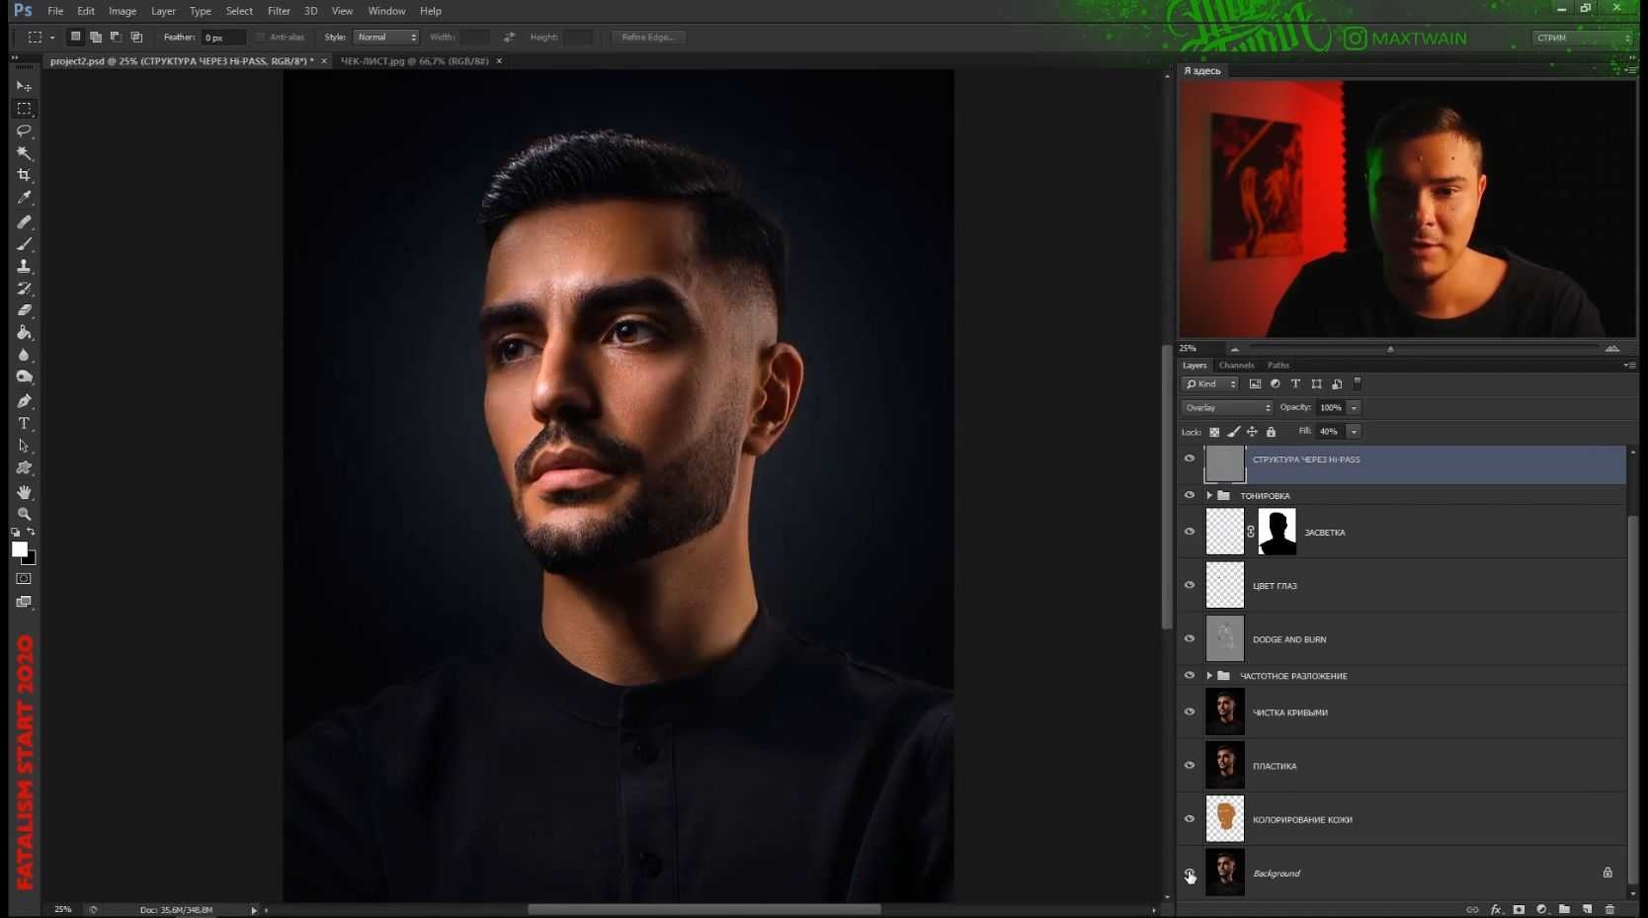Hide the ЧАСТОТНОЕ РАЗЛОЖЕНИЕ group

[1190, 675]
